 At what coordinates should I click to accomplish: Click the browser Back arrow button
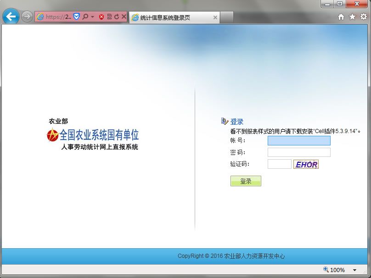tap(11, 17)
